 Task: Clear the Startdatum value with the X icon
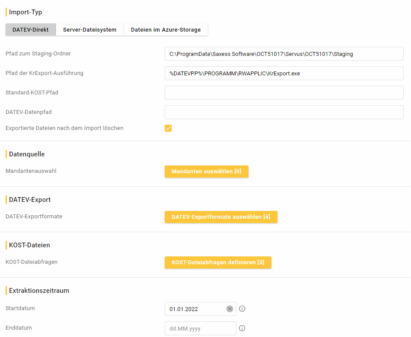[x=230, y=309]
